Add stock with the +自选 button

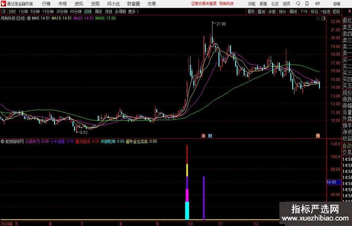pos(326,12)
